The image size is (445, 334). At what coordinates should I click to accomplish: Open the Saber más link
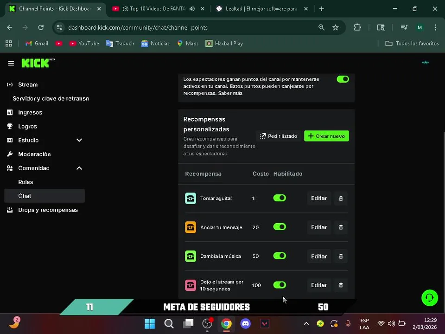click(230, 93)
